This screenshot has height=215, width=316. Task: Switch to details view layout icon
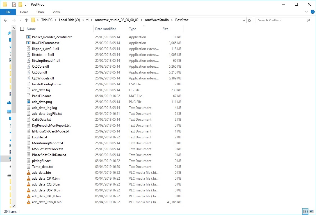point(305,211)
